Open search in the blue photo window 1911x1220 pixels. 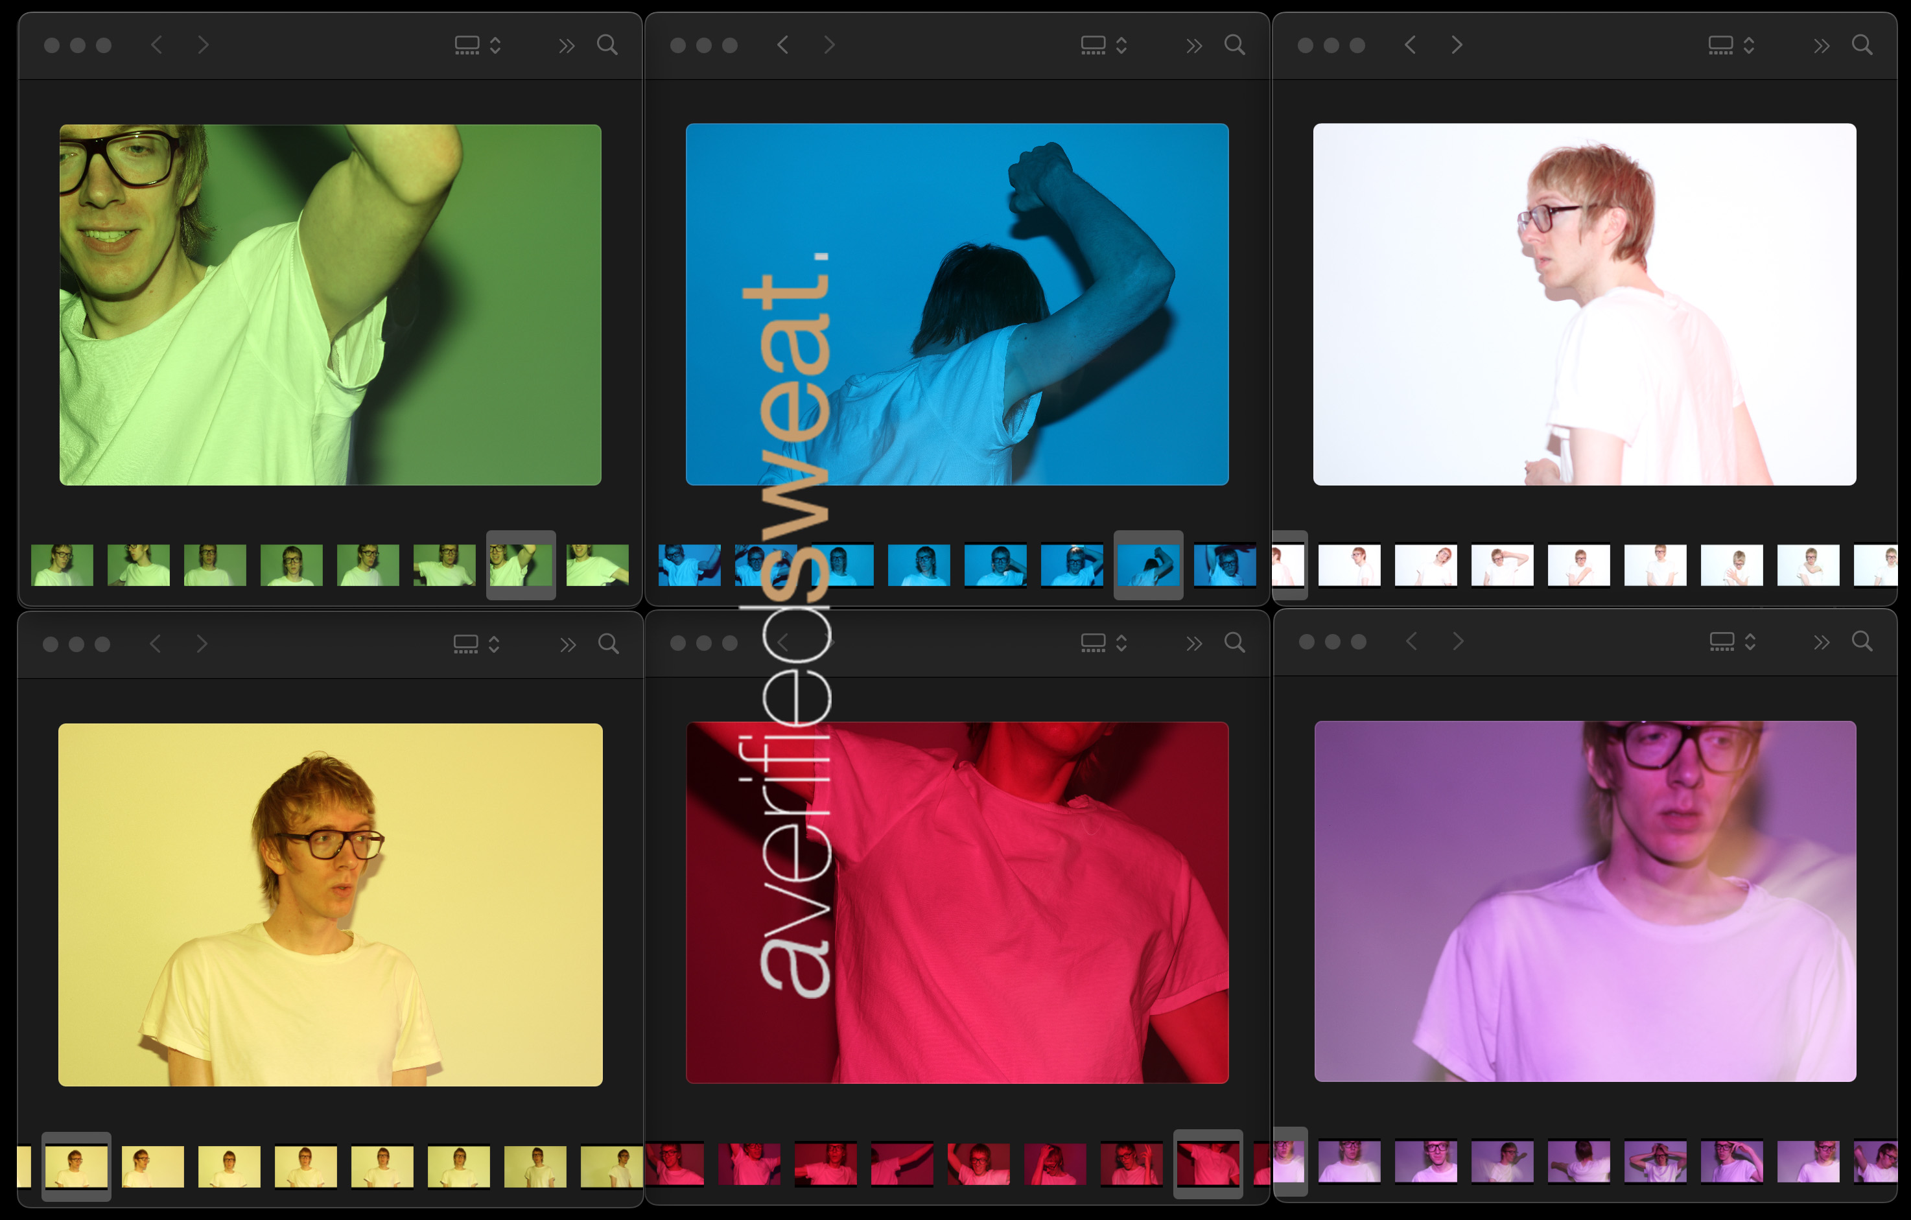pos(1234,45)
